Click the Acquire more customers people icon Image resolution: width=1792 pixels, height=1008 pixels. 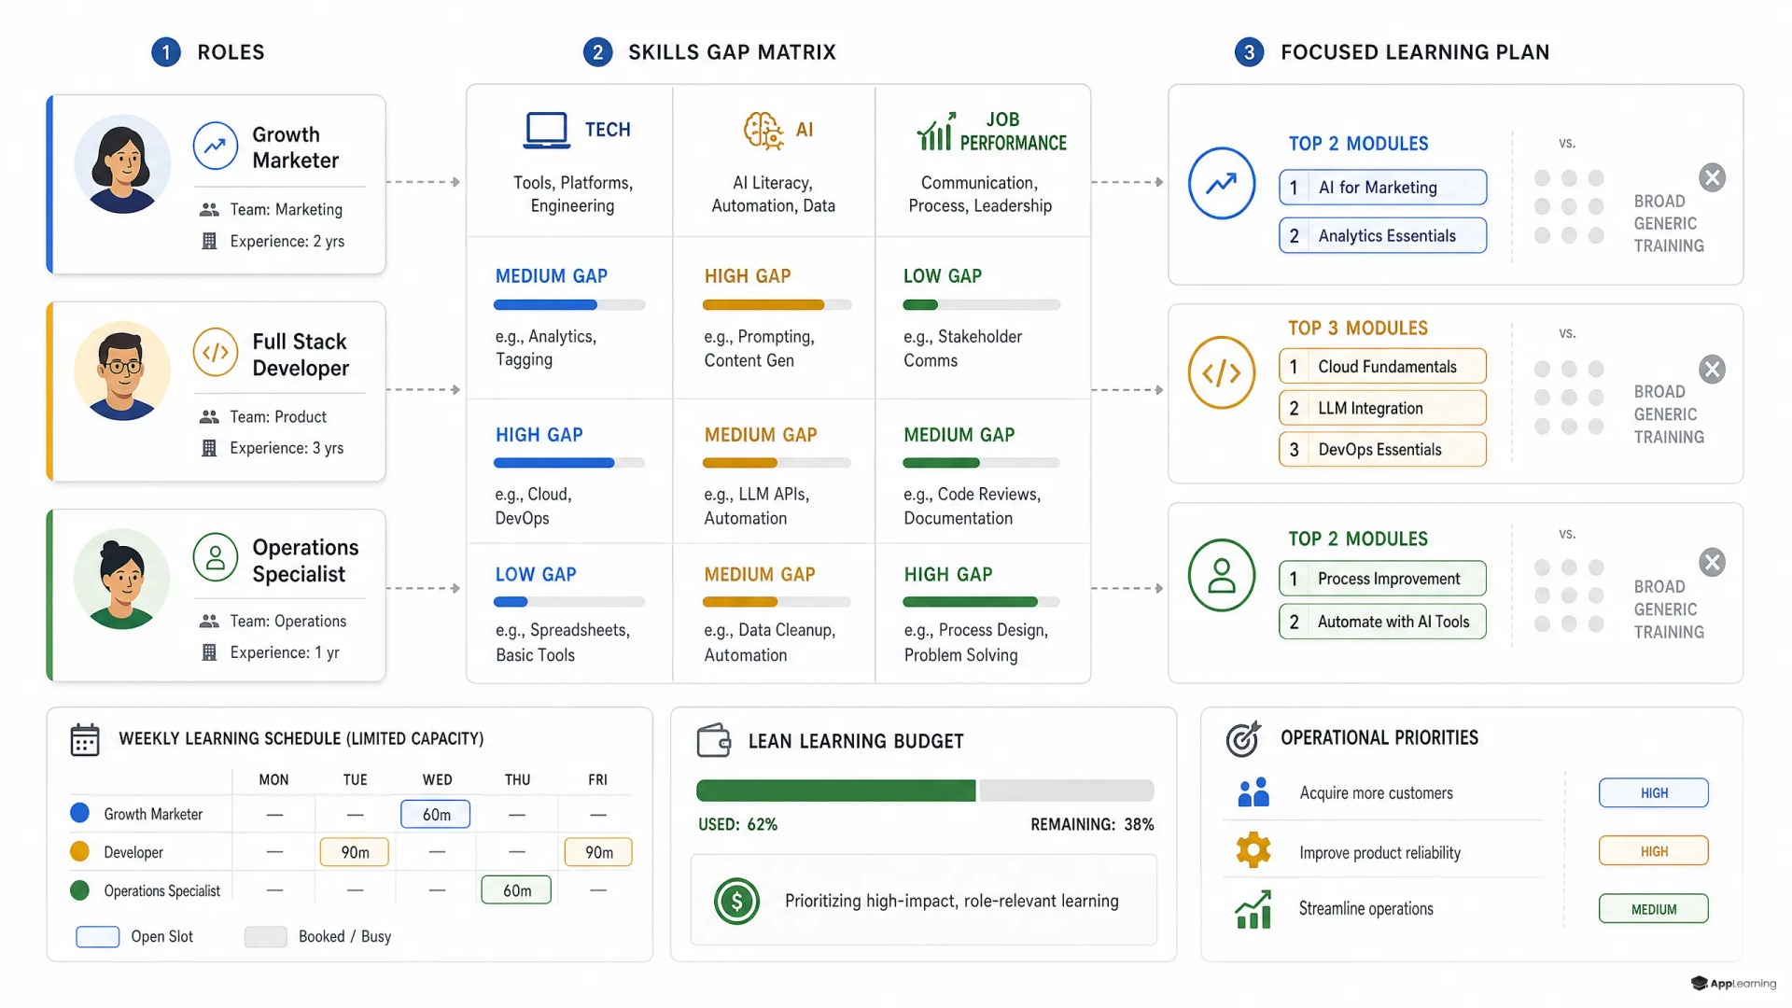click(x=1253, y=792)
